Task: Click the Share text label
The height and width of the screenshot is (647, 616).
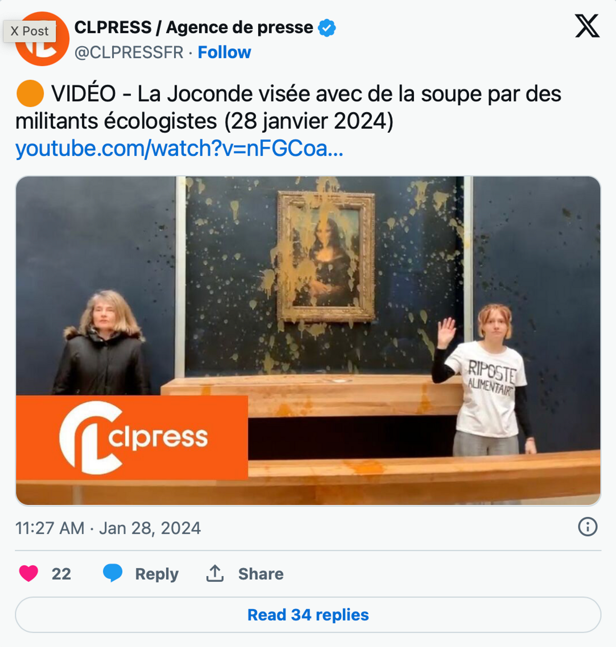Action: coord(261,574)
